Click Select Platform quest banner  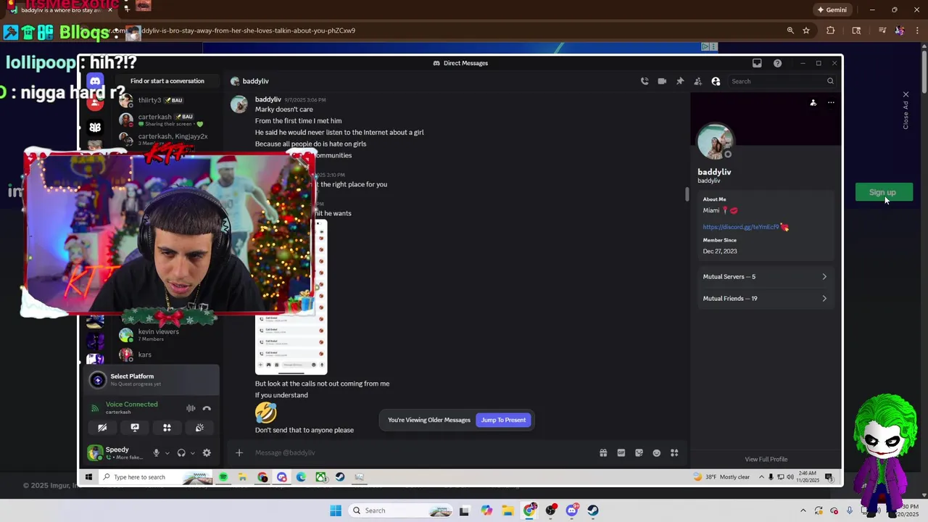tap(152, 380)
